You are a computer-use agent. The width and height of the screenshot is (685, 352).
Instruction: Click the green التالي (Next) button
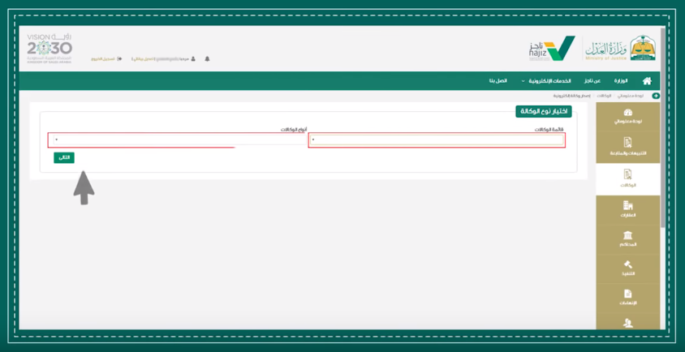click(x=64, y=157)
